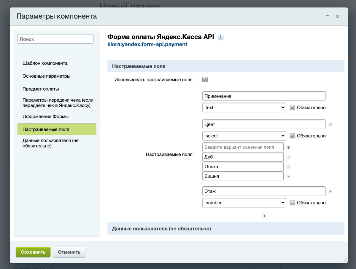
Task: Add new select option value with plus
Action: [288, 147]
